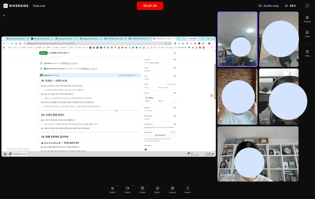Leave the Riverside session

[x=187, y=190]
